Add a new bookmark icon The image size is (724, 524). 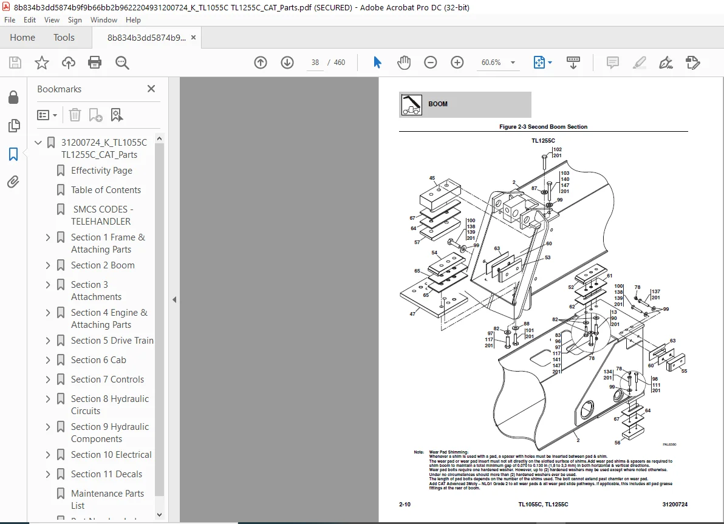[95, 115]
